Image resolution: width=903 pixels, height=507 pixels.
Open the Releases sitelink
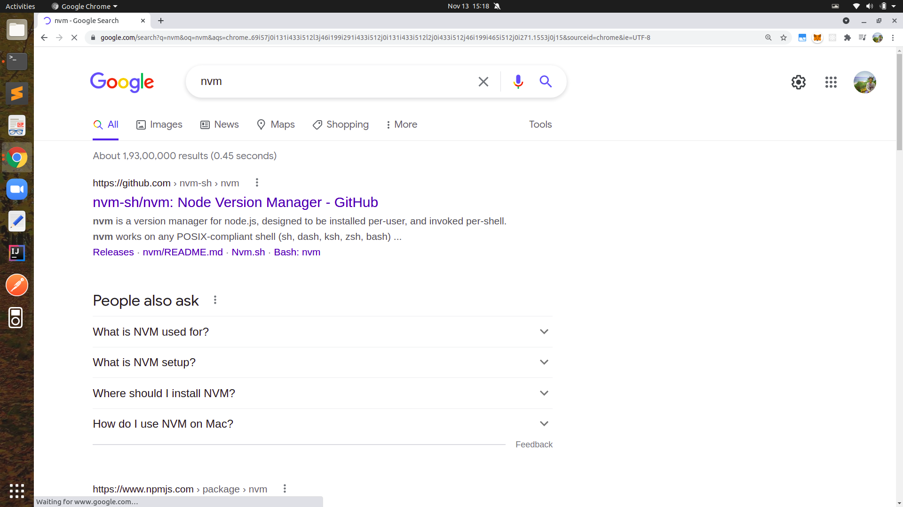click(113, 252)
